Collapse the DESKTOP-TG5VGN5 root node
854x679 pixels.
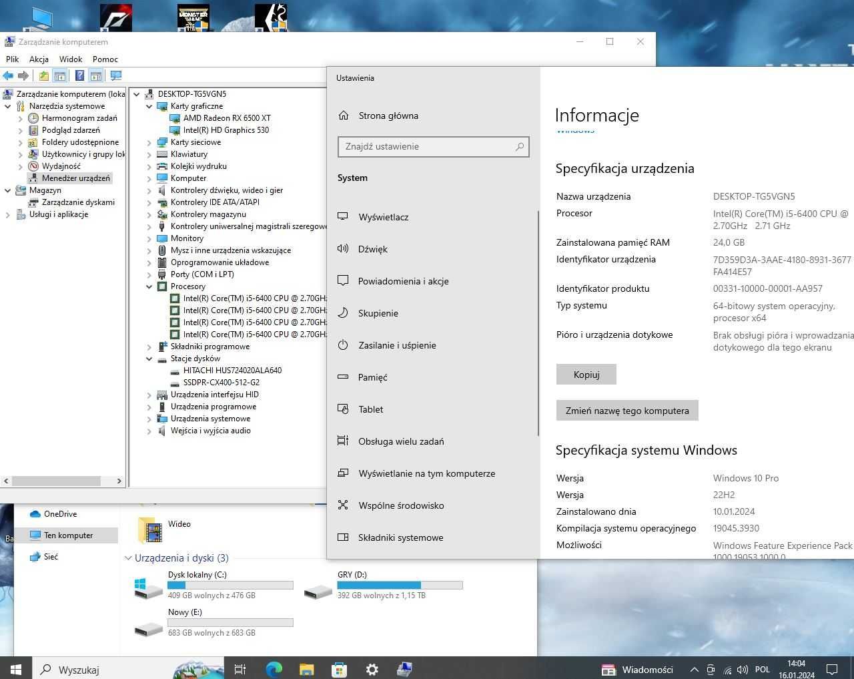pyautogui.click(x=137, y=94)
